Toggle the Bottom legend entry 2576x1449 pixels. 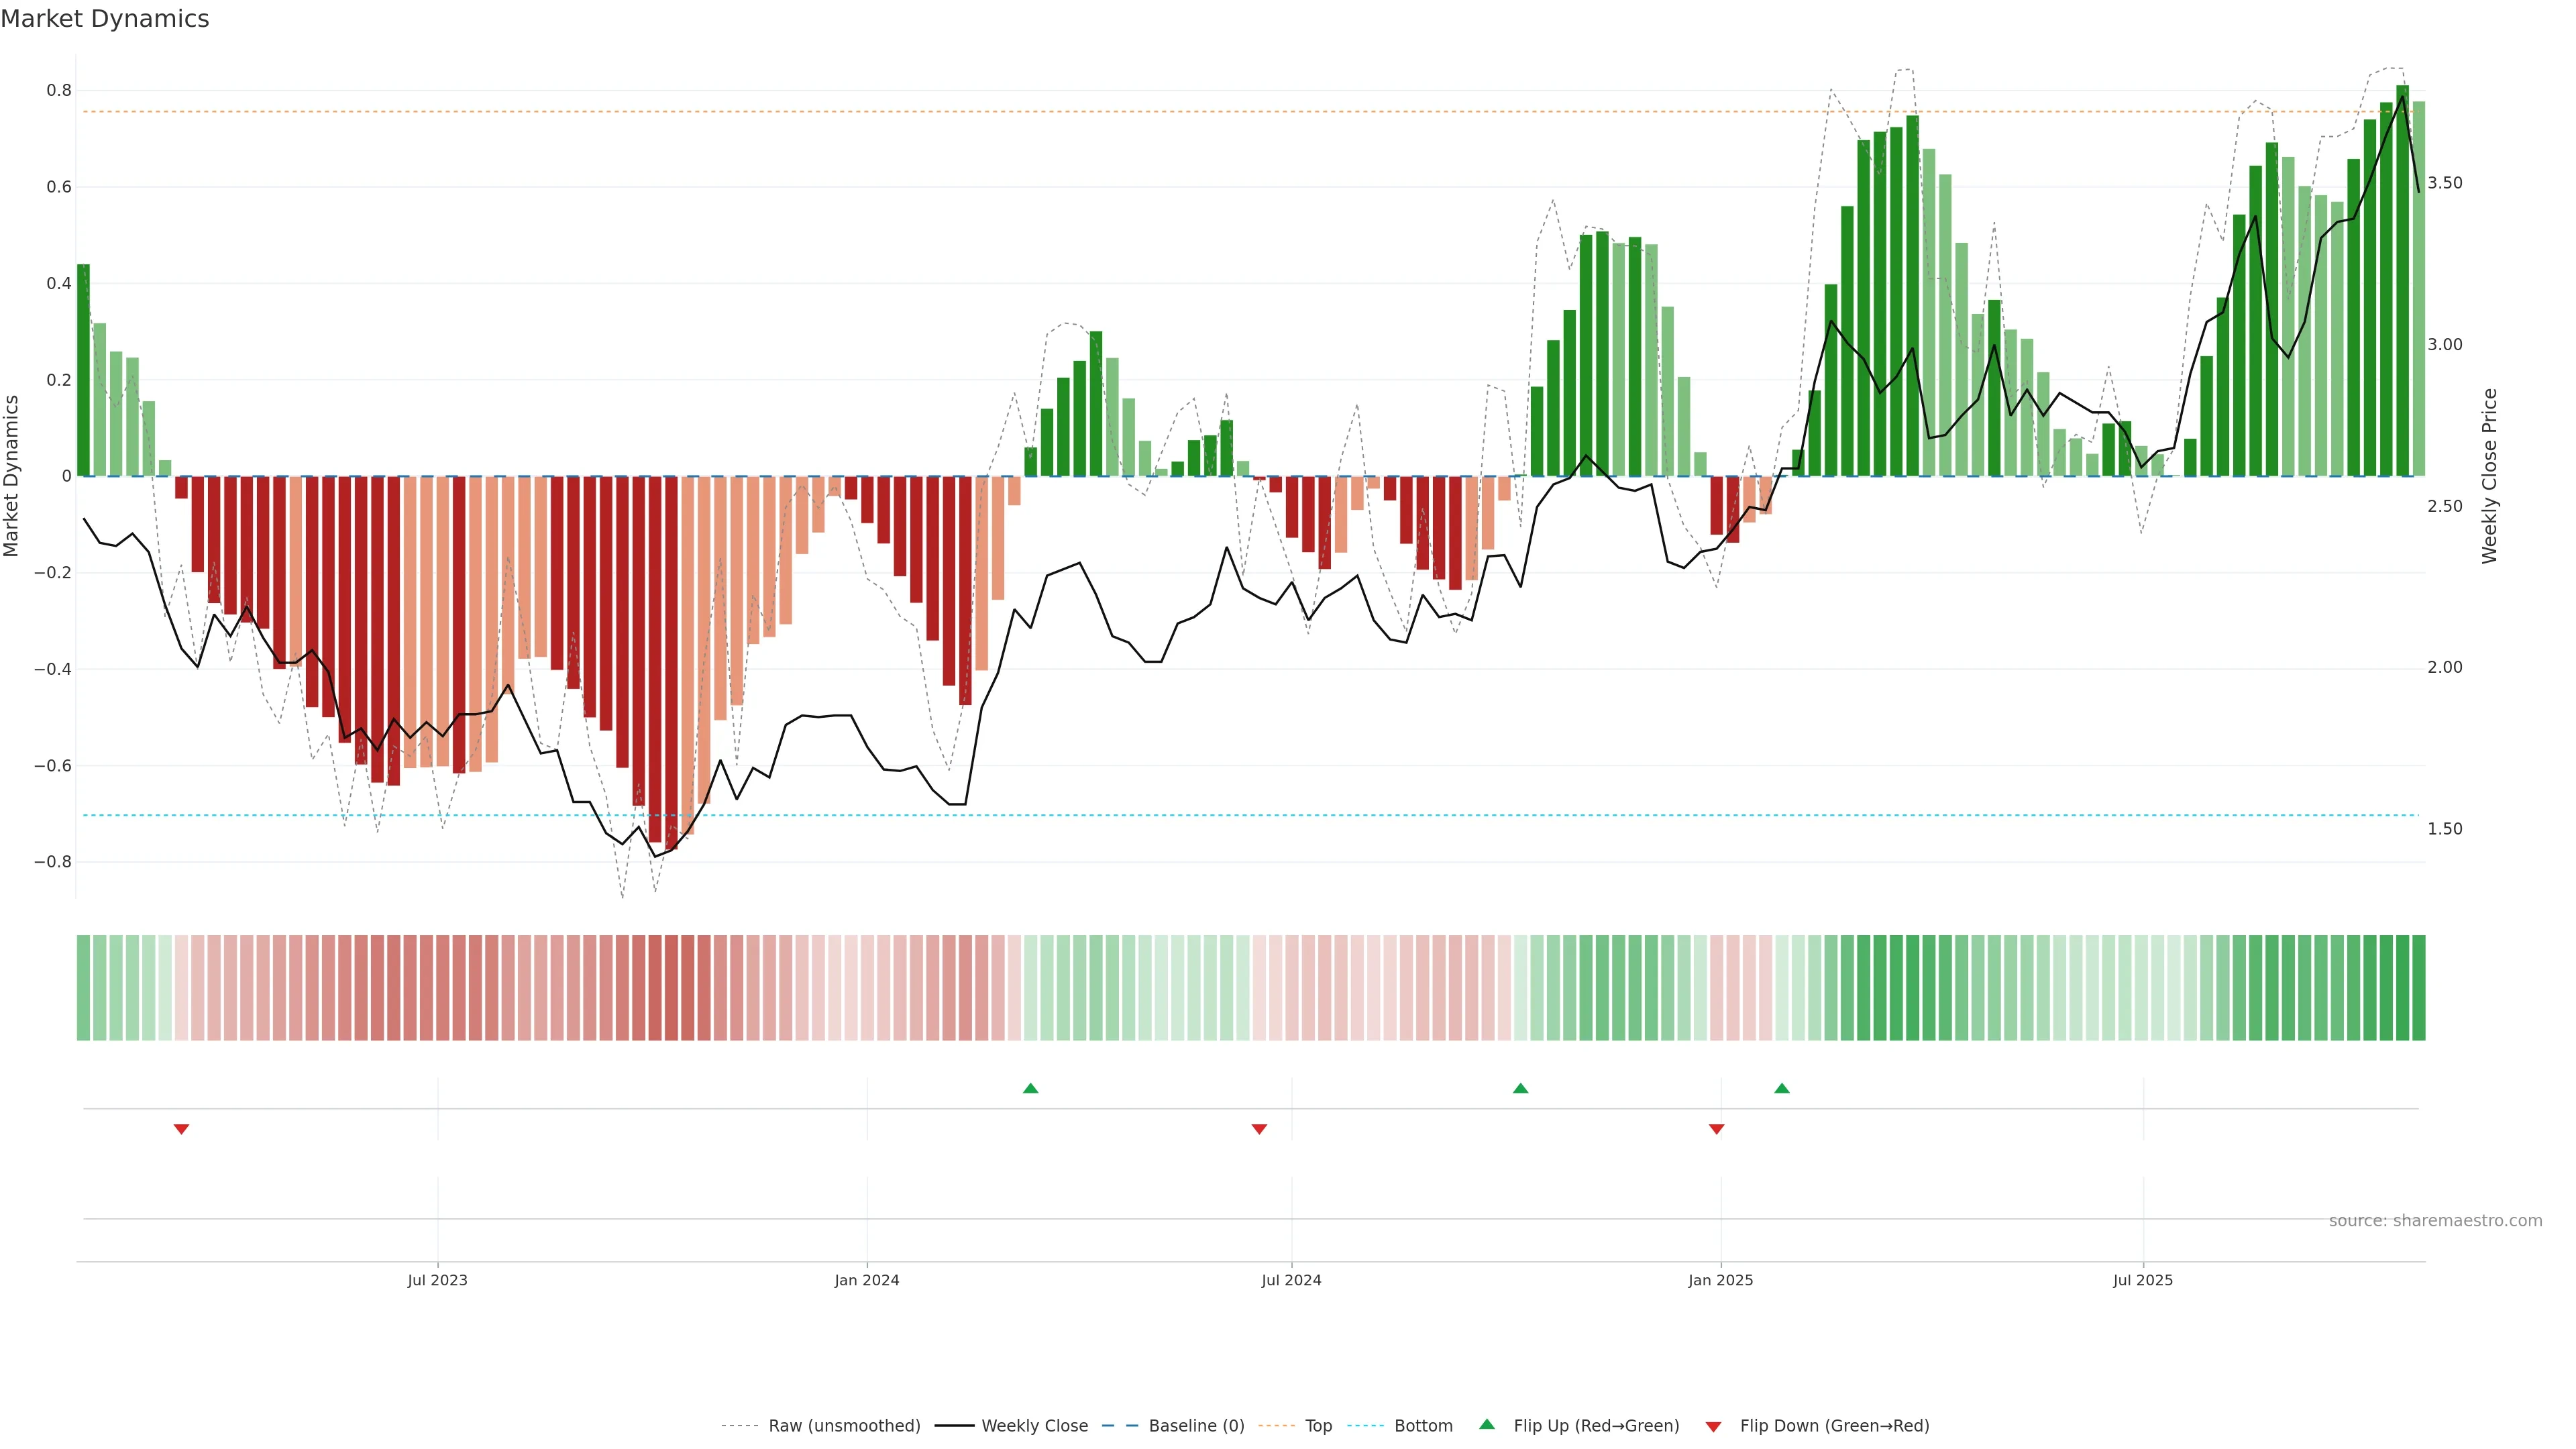pos(1423,1426)
